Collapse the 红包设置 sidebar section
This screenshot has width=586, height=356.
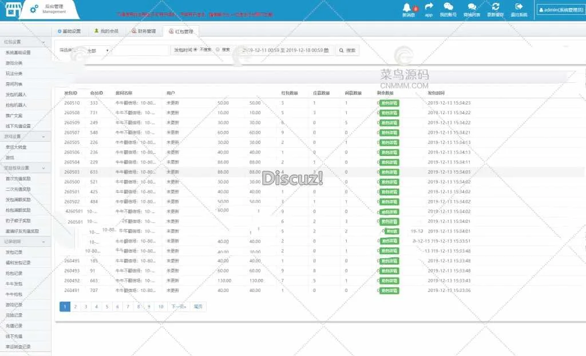(43, 42)
